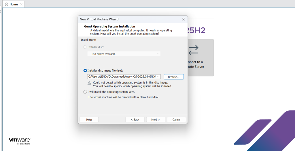Click the VMware by Broadcom logo

click(x=19, y=141)
